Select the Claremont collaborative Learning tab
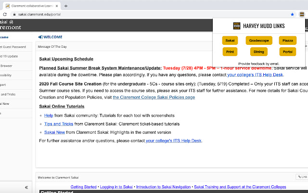 [32, 6]
